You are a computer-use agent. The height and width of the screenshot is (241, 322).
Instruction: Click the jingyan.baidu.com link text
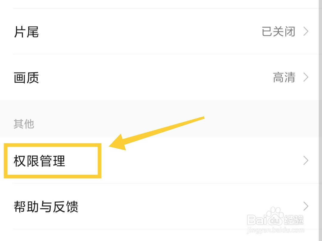pyautogui.click(x=276, y=230)
